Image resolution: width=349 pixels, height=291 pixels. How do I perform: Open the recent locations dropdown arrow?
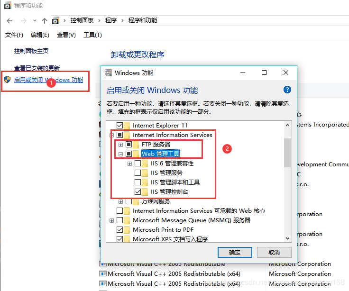tap(35, 21)
